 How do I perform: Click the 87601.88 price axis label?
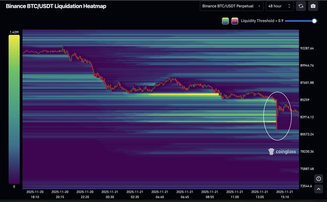(x=307, y=82)
